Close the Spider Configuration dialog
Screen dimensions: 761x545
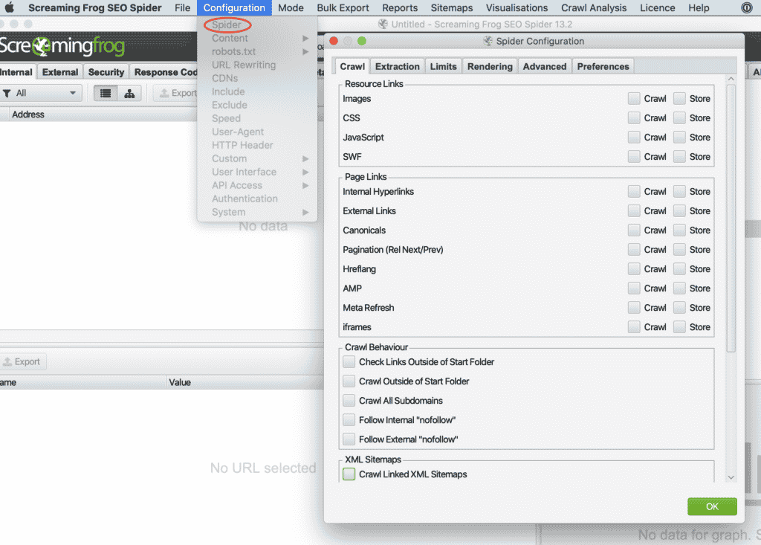334,42
